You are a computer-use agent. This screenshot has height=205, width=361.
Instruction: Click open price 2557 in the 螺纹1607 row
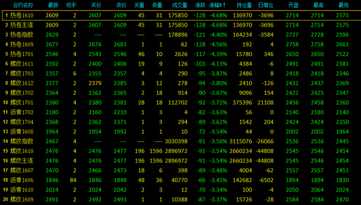(292, 170)
